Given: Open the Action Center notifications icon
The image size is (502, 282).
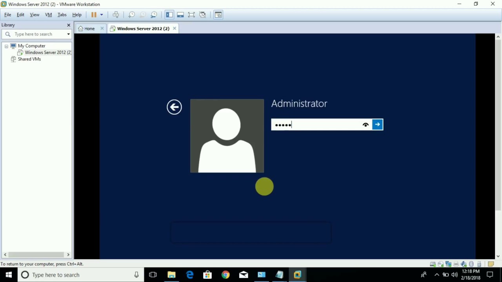Looking at the screenshot, I should click(x=490, y=275).
